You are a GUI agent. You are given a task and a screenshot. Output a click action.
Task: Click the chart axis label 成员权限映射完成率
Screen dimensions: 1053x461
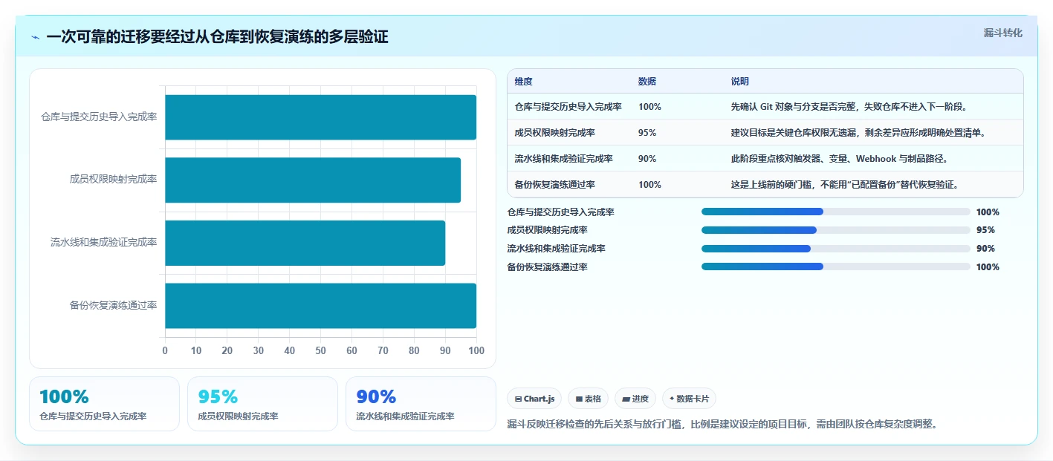pyautogui.click(x=113, y=180)
